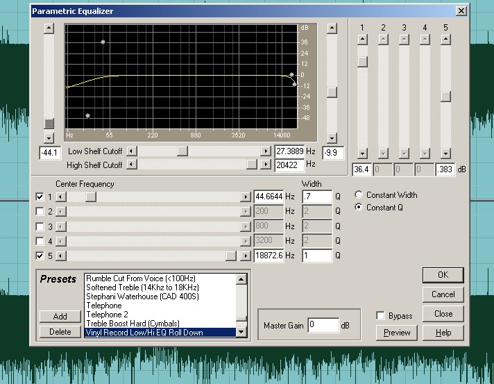Image resolution: width=494 pixels, height=384 pixels.
Task: Click High Shelf Cutoff right scroll arrow
Action: (x=265, y=165)
